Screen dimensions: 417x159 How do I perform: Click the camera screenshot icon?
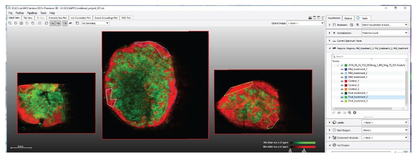[21, 23]
